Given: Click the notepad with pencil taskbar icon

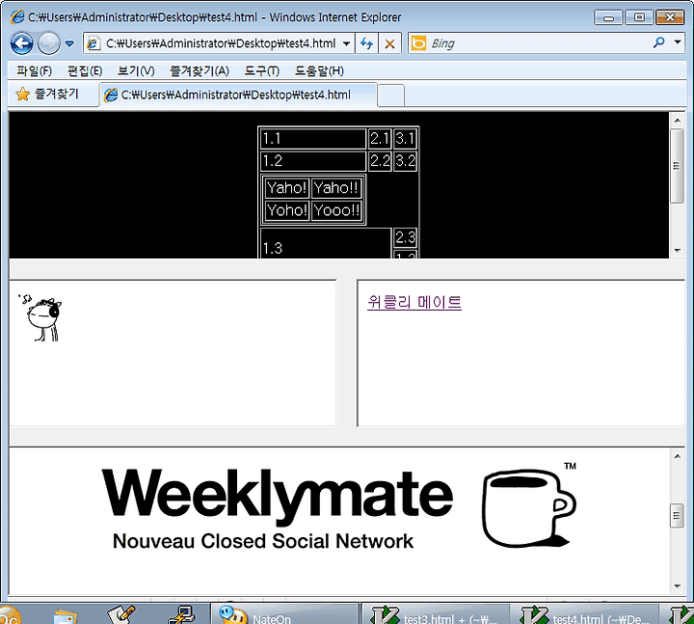Looking at the screenshot, I should (121, 614).
